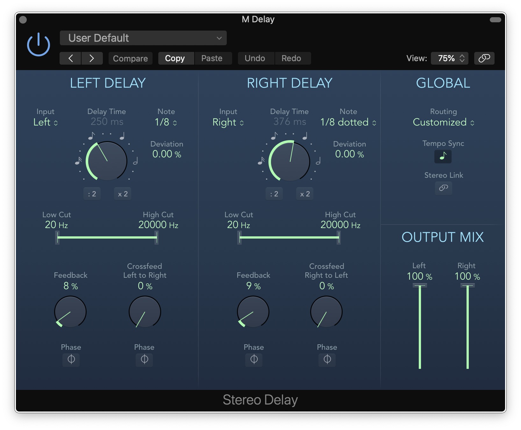
Task: Go to next preset with right arrow
Action: pyautogui.click(x=92, y=58)
